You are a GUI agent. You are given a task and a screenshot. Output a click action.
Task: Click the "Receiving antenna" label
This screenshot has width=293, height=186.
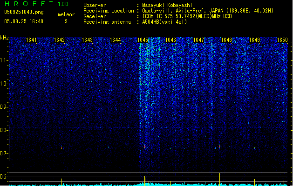(x=107, y=22)
